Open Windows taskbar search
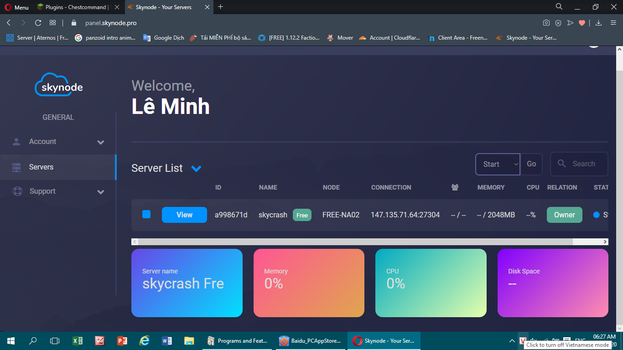Viewport: 623px width, 350px height. (33, 341)
